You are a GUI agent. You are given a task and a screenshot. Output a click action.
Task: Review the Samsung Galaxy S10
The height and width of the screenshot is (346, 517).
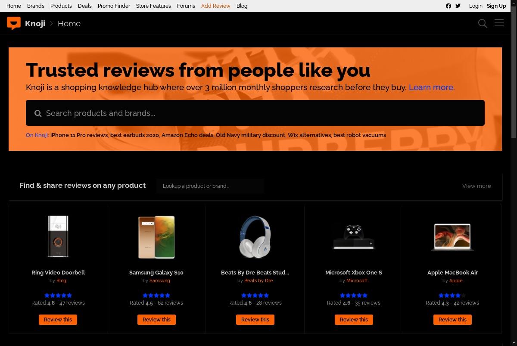[156, 320]
